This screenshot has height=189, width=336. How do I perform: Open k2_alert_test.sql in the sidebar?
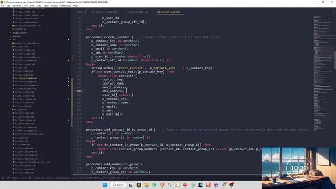25,64
